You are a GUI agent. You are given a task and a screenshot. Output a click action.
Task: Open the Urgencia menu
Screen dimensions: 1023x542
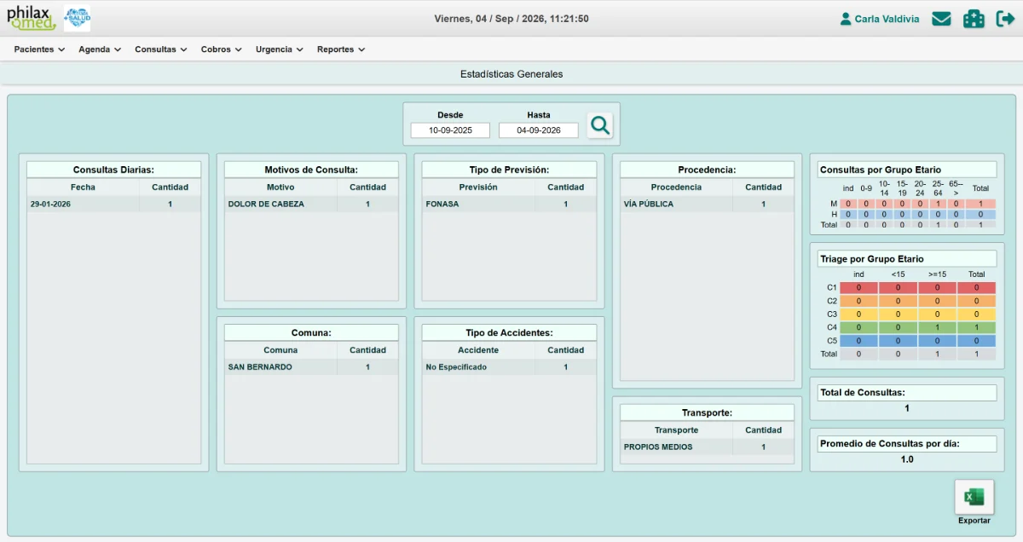[x=280, y=49]
